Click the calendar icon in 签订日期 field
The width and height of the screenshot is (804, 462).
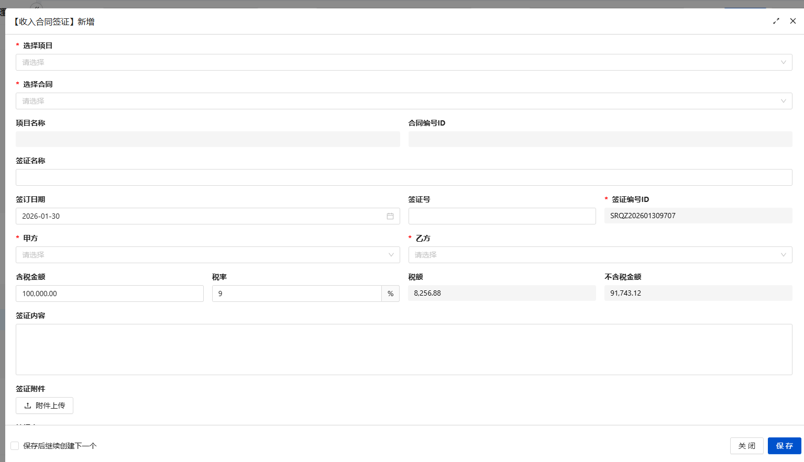tap(390, 216)
